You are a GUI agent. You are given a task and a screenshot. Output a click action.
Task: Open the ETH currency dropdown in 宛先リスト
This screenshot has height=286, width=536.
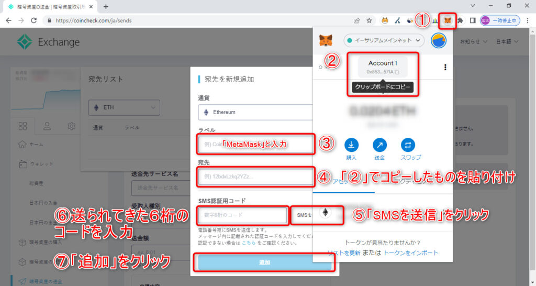124,107
